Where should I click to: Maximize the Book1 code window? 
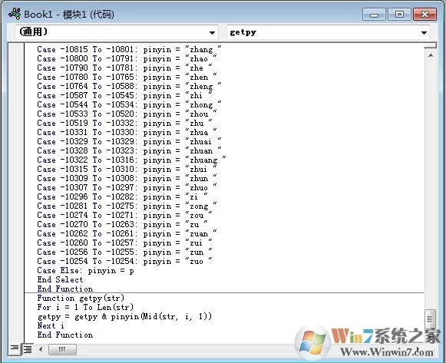tap(399, 14)
